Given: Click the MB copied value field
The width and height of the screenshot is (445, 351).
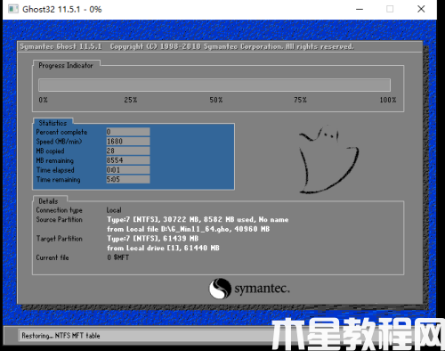Looking at the screenshot, I should tap(128, 151).
